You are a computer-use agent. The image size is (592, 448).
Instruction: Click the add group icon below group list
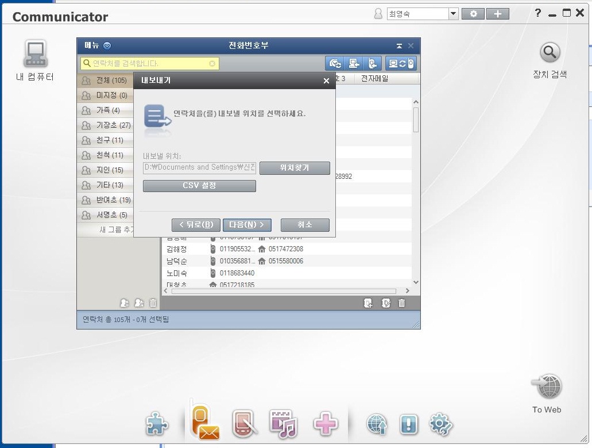coord(124,303)
